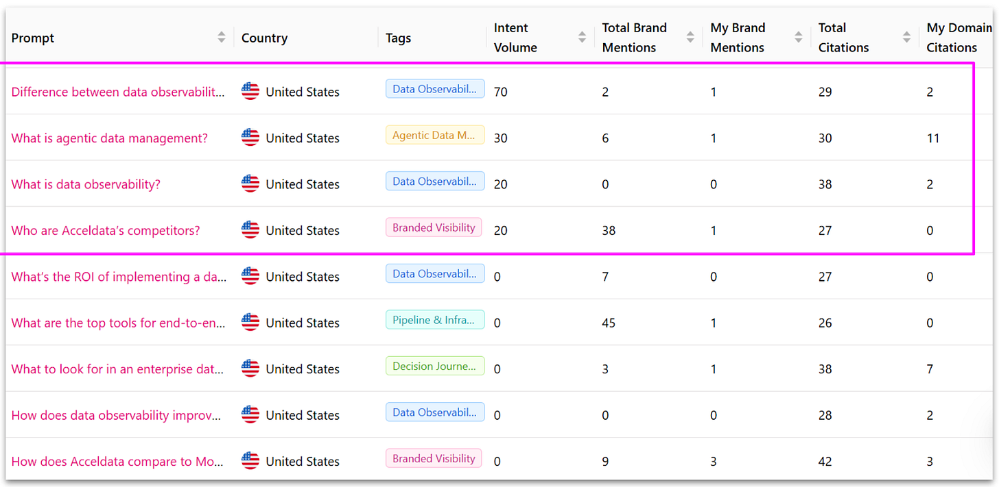Click My Domain Citations value 7
Viewport: 999px width, 487px height.
tap(930, 369)
